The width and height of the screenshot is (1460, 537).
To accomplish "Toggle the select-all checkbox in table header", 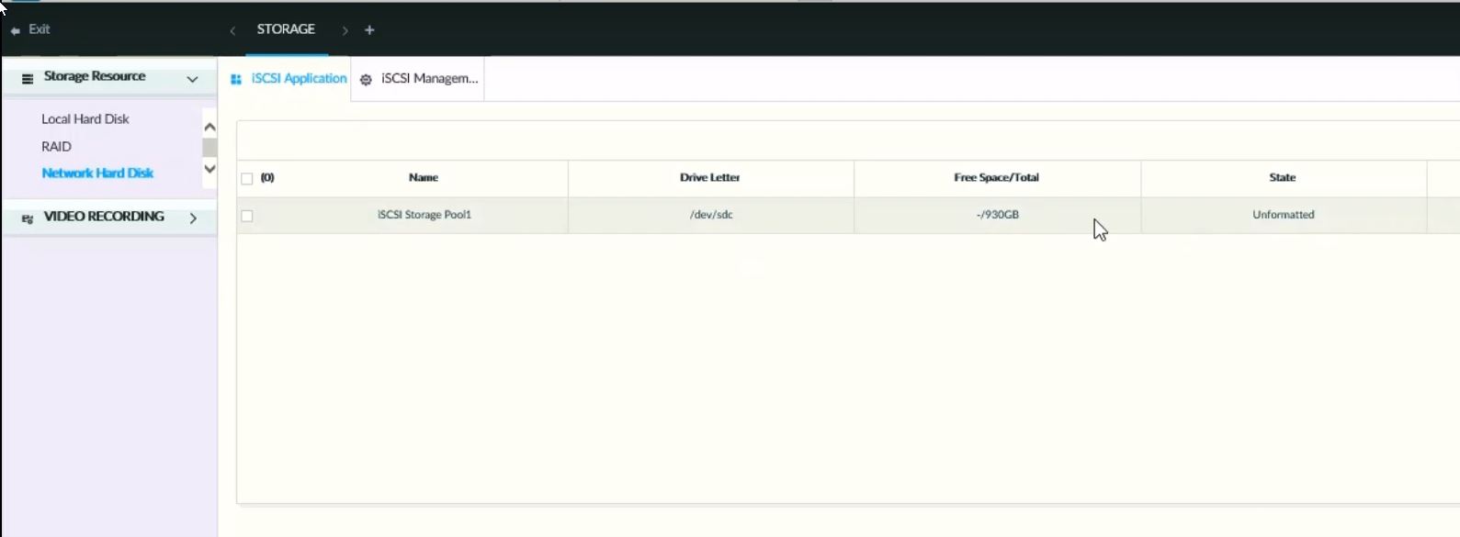I will tap(246, 179).
